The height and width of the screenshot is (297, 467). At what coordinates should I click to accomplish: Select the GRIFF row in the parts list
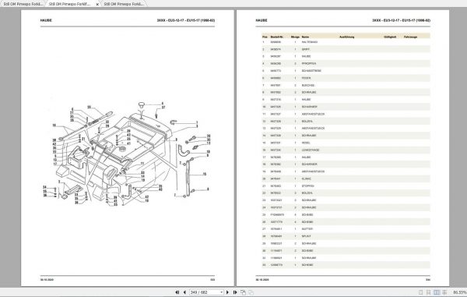coord(346,49)
